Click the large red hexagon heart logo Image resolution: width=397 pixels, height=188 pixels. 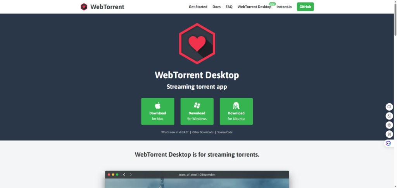click(197, 43)
